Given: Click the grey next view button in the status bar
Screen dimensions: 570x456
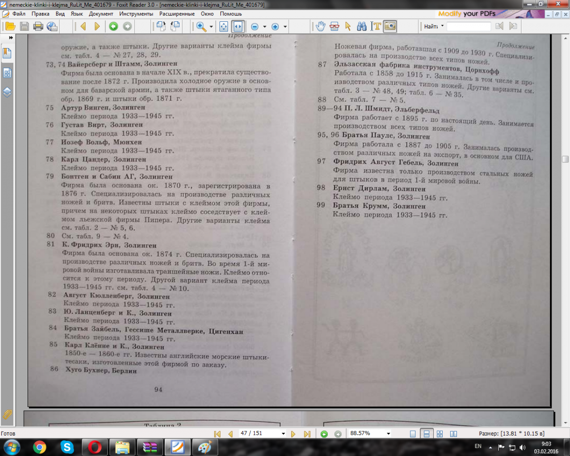Looking at the screenshot, I should pyautogui.click(x=338, y=434).
